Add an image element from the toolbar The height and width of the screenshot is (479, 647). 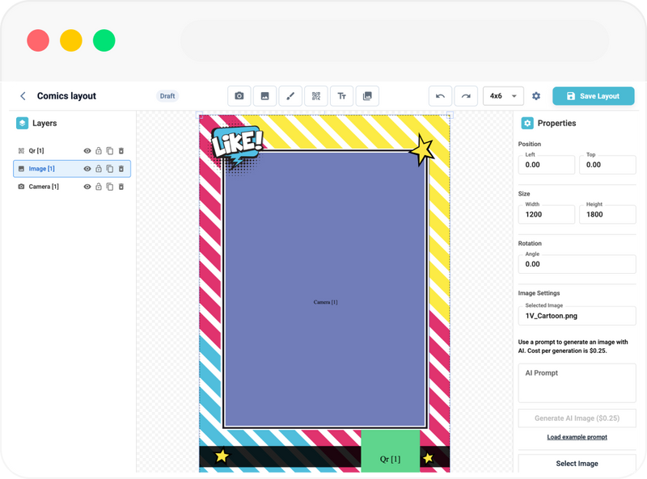pyautogui.click(x=264, y=96)
